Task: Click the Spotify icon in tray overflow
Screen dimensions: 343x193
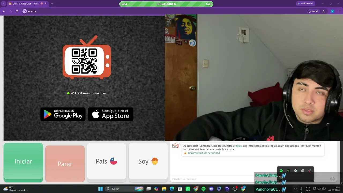Action: tap(281, 171)
